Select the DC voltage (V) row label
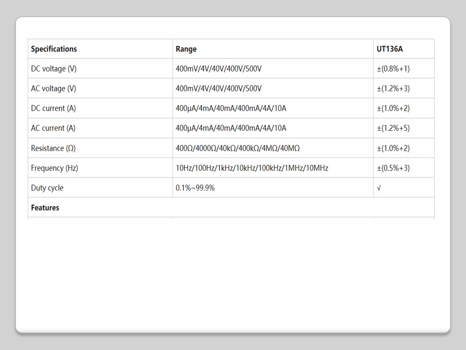Image resolution: width=466 pixels, height=350 pixels. 54,69
